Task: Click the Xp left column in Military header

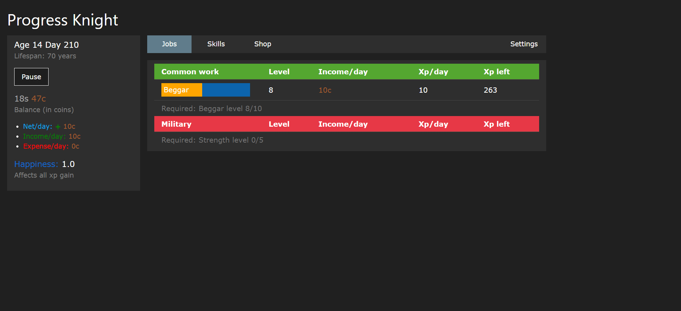Action: (x=497, y=124)
